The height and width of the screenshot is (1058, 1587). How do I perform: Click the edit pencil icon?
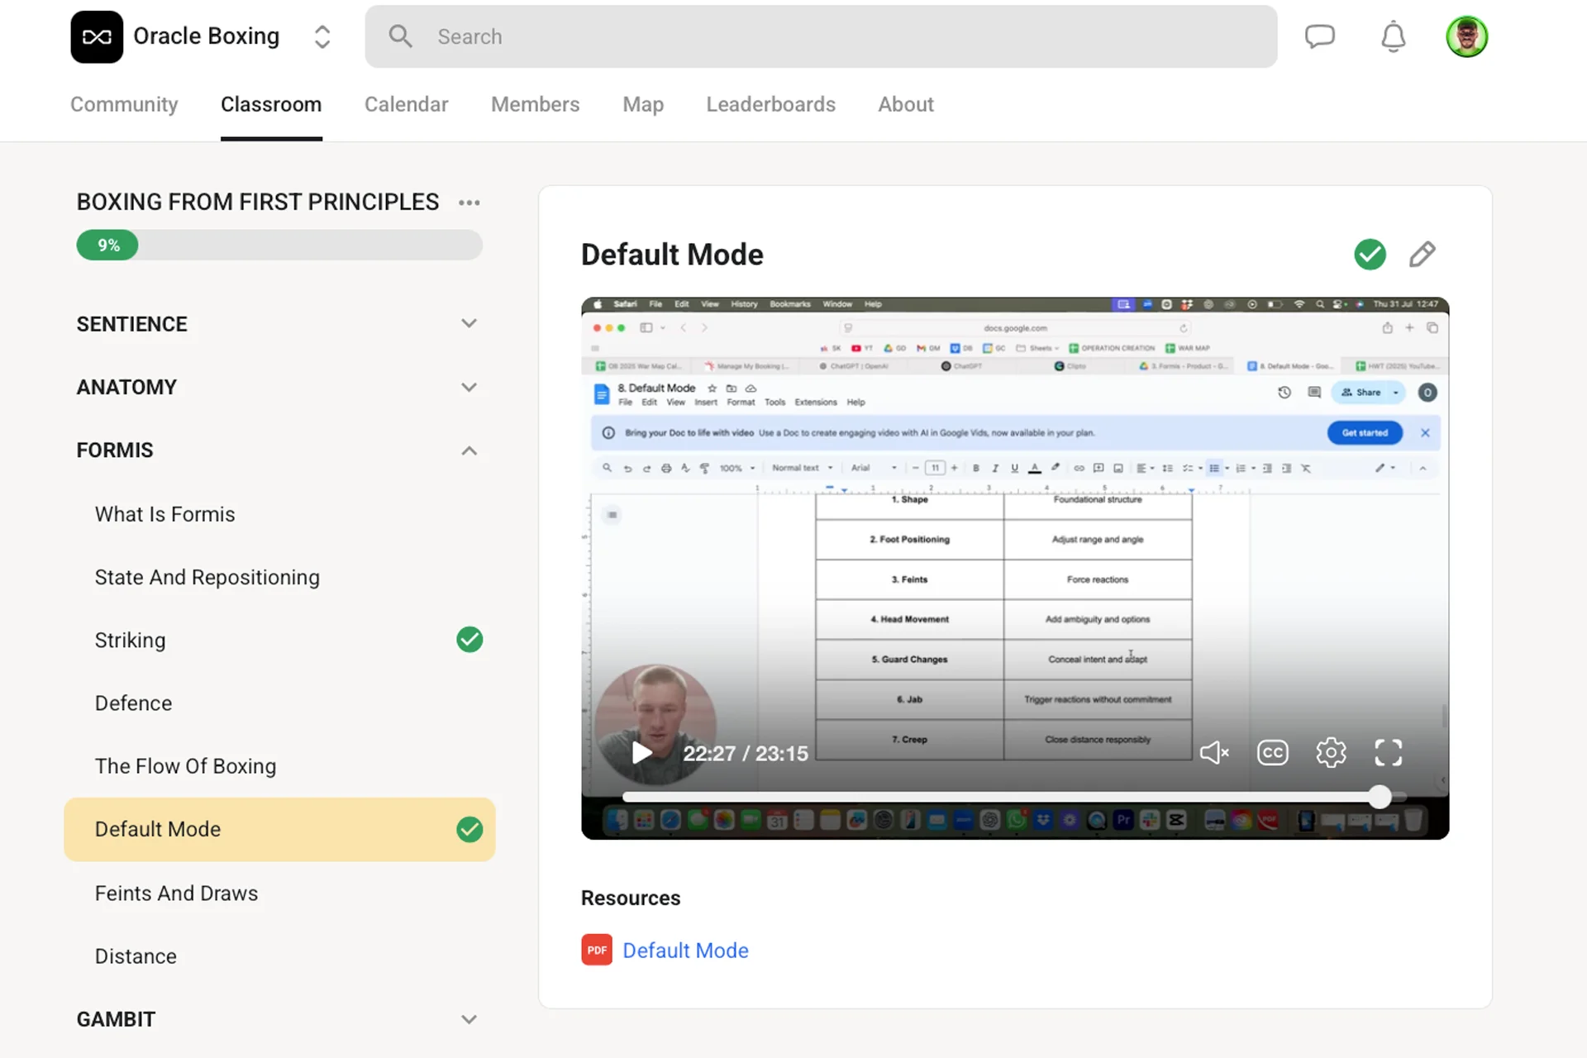[x=1422, y=254]
